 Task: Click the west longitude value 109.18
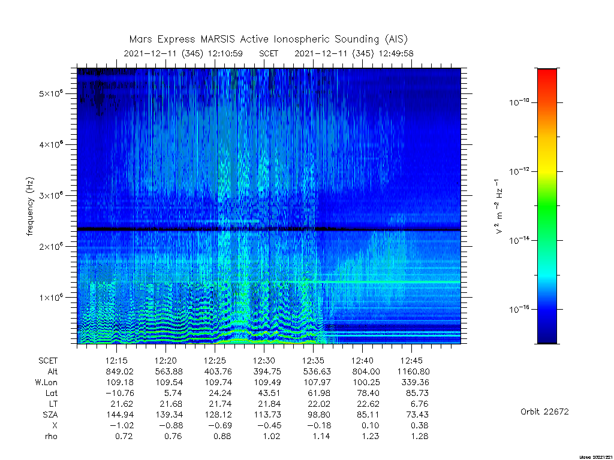[120, 382]
